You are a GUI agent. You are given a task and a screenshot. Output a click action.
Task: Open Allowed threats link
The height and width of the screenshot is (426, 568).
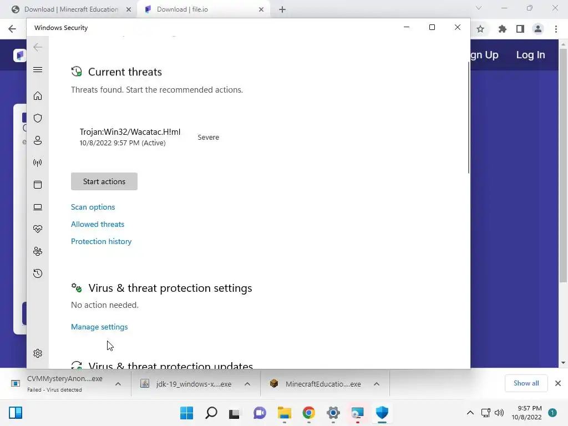pyautogui.click(x=98, y=224)
